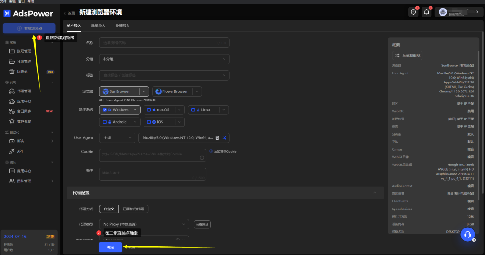
Task: Tick the Android operating system checkbox
Action: [104, 122]
